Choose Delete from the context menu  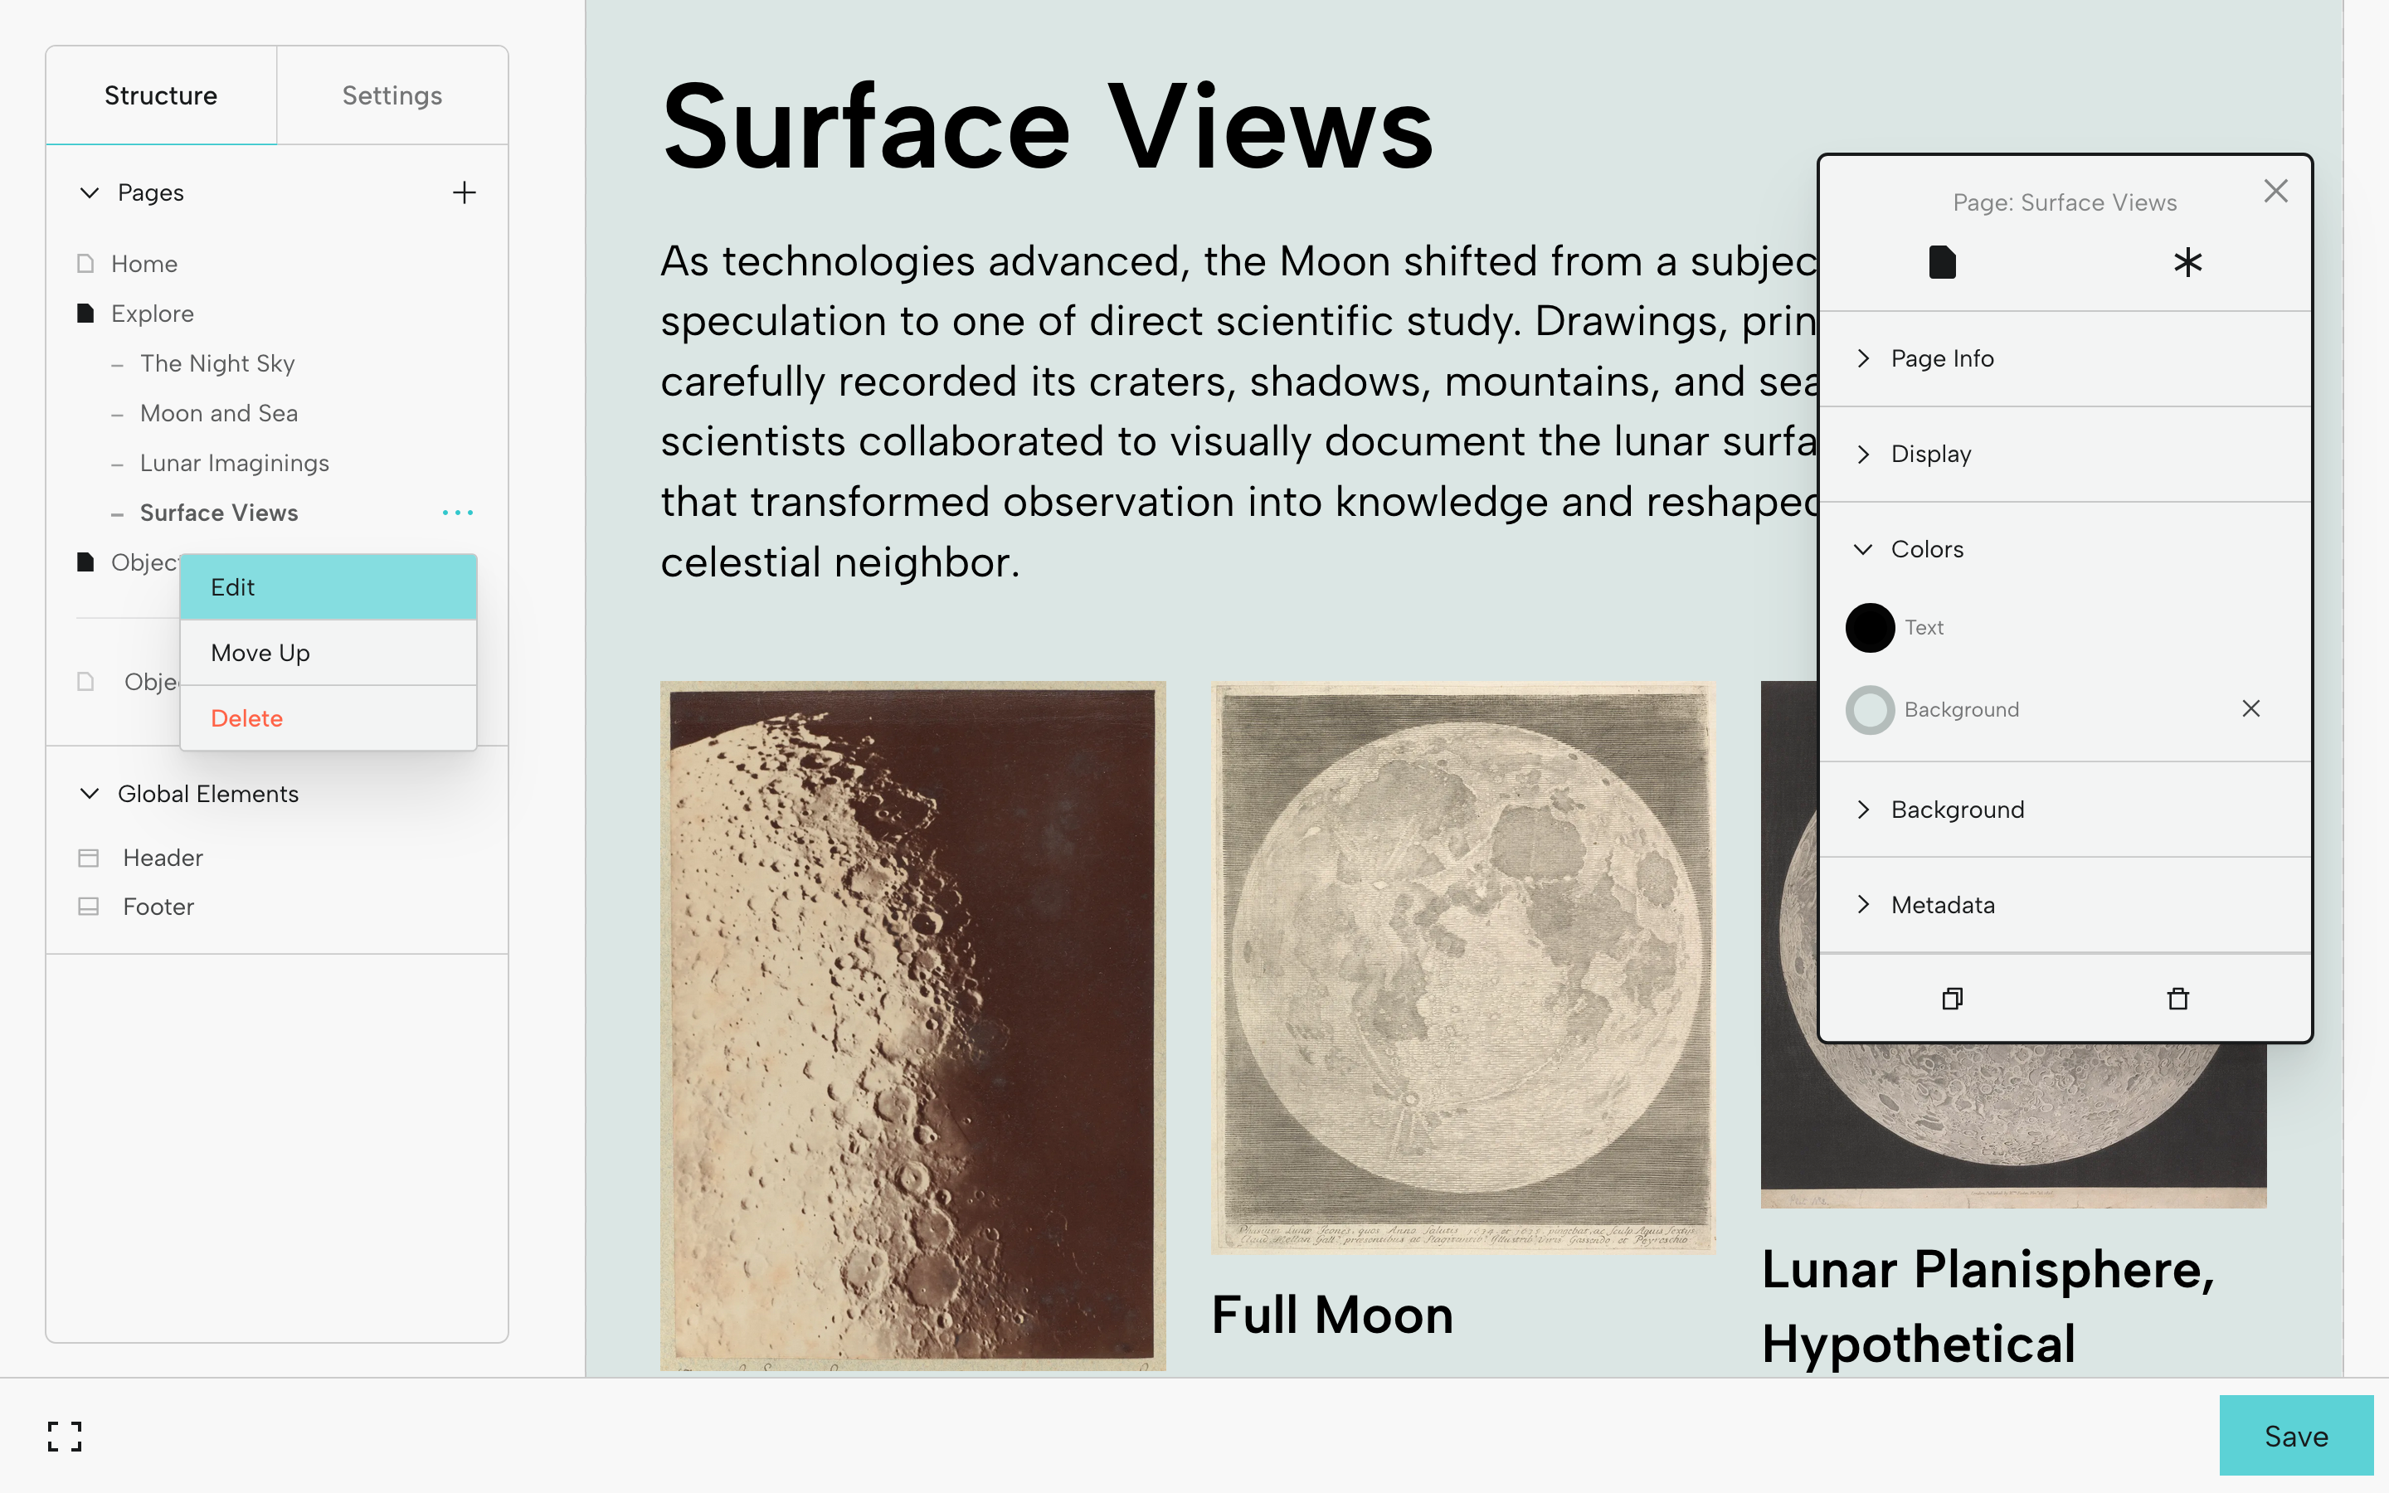tap(328, 717)
